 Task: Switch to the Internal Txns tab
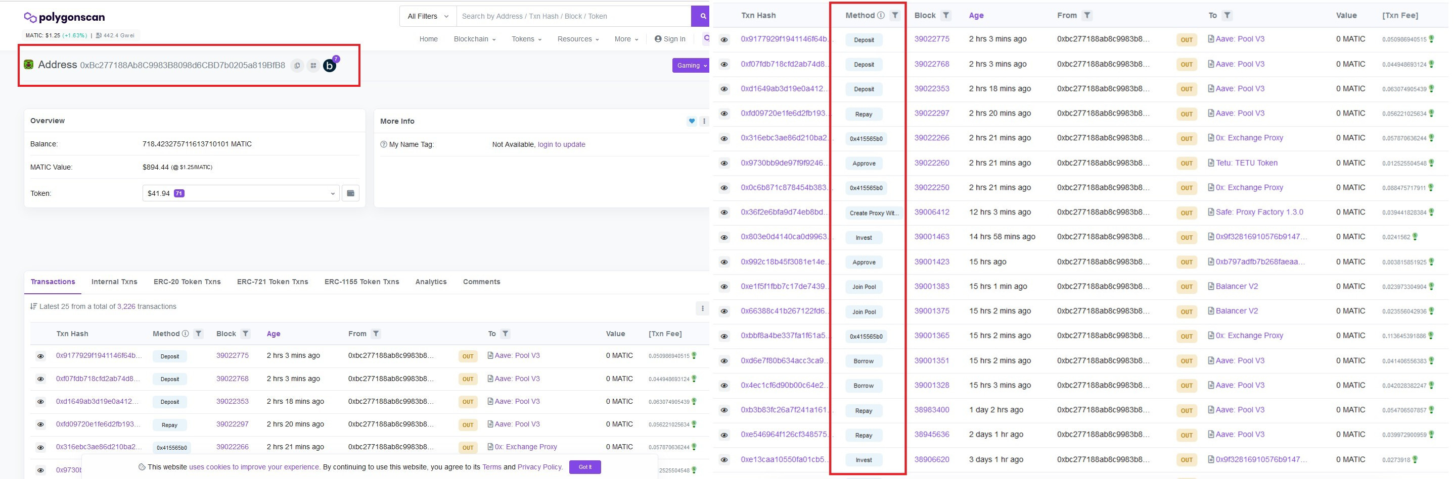click(x=114, y=282)
